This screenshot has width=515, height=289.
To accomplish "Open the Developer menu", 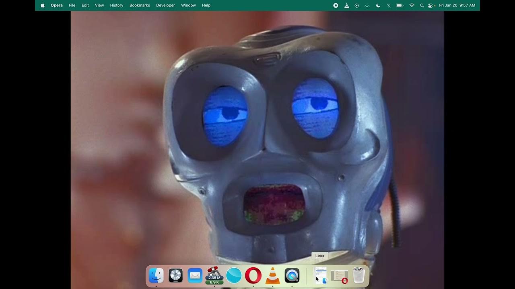I will point(165,5).
